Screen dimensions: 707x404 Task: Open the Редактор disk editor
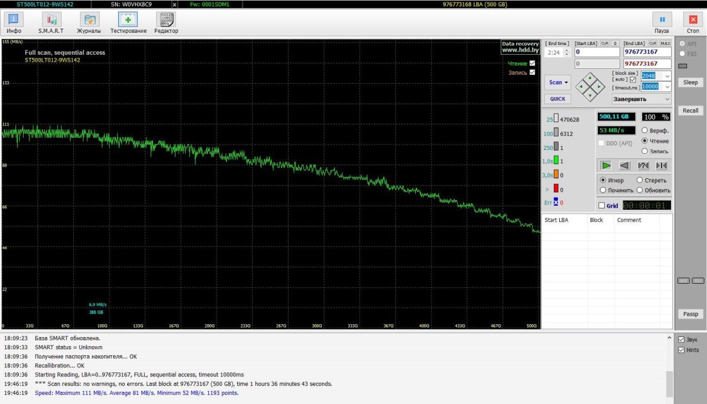point(166,23)
